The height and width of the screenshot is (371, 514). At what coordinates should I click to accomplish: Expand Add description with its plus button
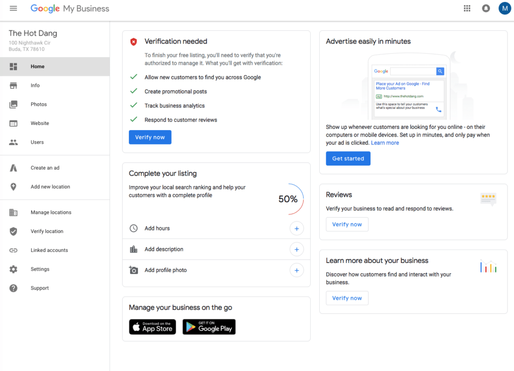(297, 250)
